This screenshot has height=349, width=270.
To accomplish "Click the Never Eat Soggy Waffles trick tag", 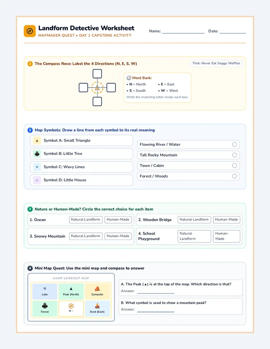I will 216,63.
